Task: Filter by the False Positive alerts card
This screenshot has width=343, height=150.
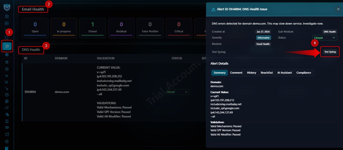Action: click(x=150, y=28)
